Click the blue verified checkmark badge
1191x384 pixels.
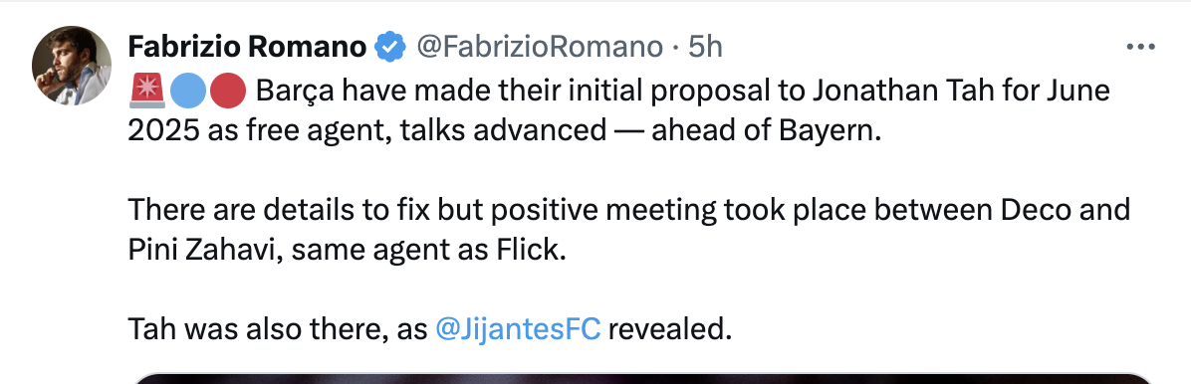coord(390,47)
